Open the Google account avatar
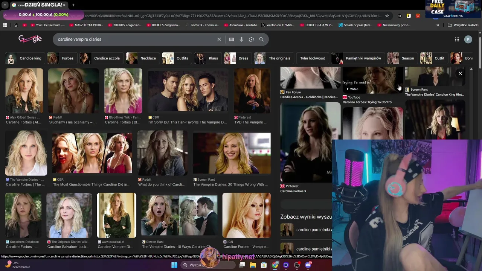 (468, 39)
